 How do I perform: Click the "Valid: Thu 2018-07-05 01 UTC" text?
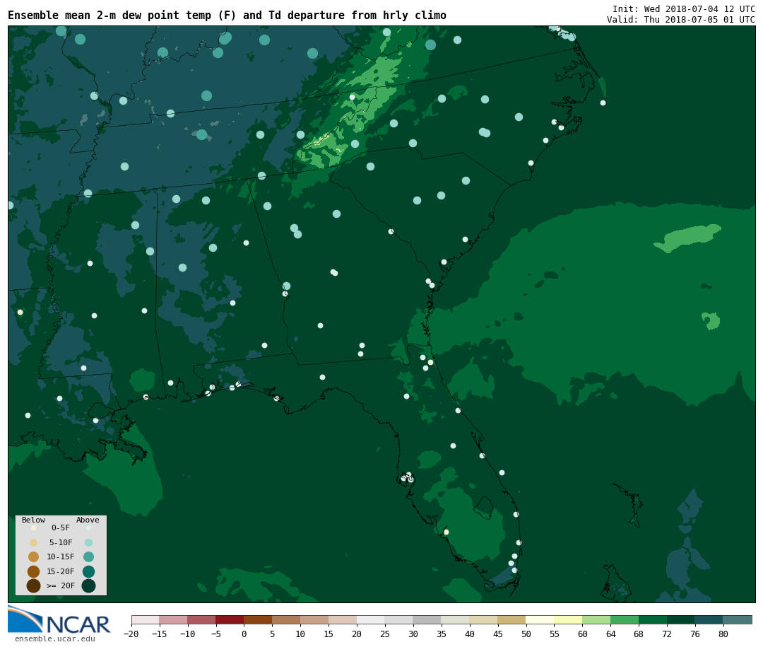coord(681,20)
